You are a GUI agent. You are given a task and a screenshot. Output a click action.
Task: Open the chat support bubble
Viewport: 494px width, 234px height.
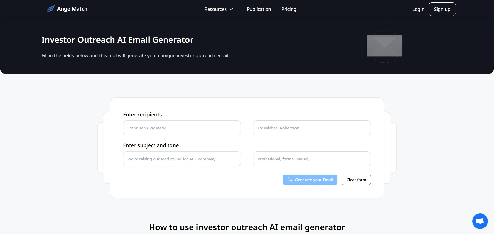(x=480, y=221)
